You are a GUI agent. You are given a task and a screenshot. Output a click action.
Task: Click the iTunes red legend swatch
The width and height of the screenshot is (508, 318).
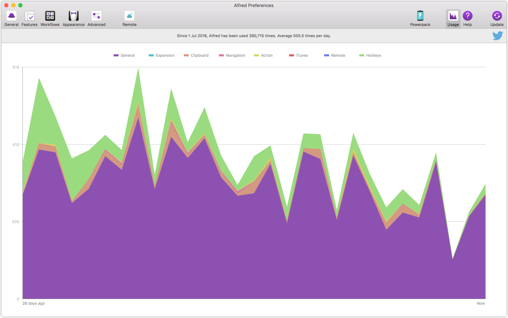292,55
